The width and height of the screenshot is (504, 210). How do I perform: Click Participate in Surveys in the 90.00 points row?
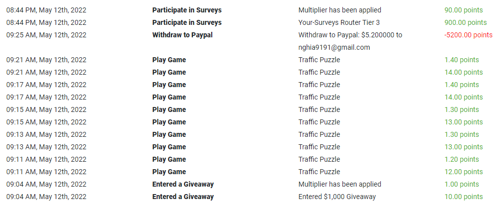pos(187,10)
